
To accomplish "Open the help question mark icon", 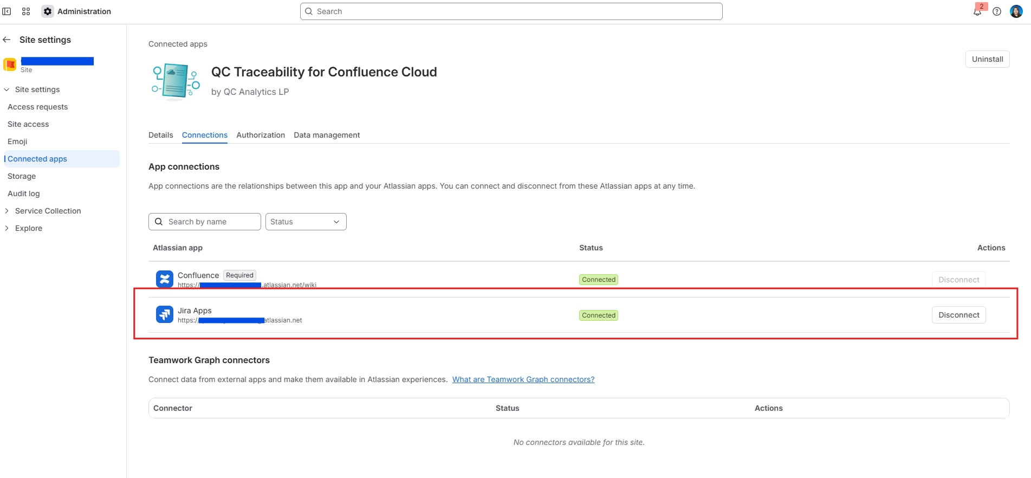I will click(x=997, y=11).
